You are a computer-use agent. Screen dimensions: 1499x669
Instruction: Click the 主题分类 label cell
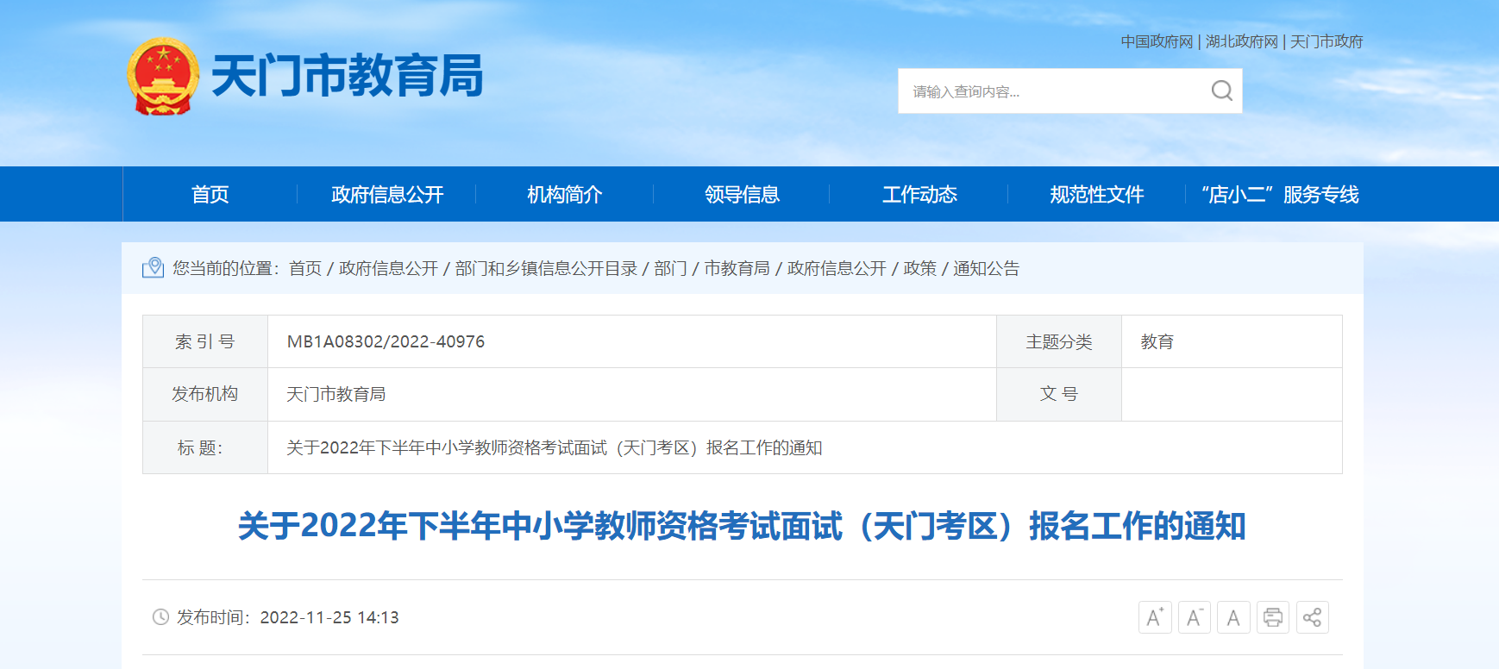click(x=1059, y=341)
